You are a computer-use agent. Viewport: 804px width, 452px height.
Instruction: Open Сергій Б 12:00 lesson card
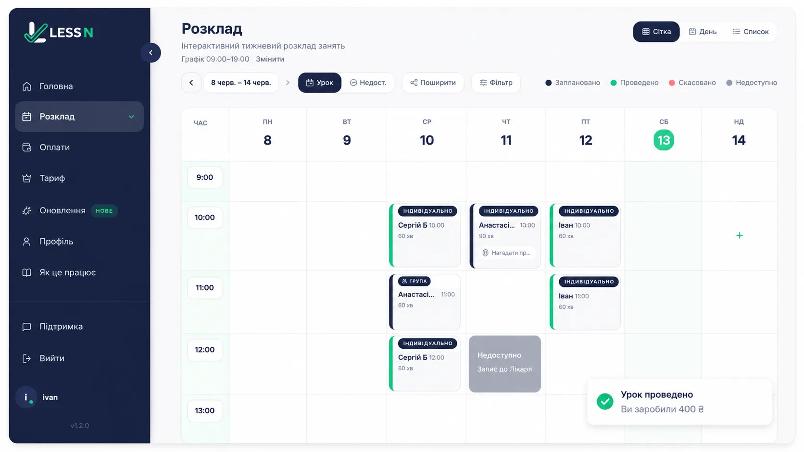425,364
